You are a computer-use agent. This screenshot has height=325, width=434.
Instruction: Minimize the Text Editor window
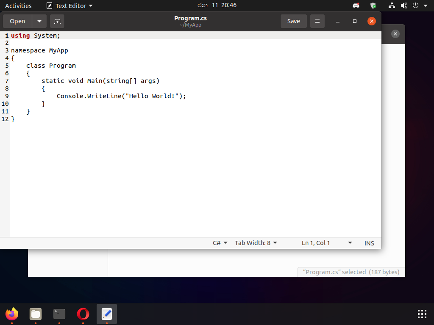338,21
